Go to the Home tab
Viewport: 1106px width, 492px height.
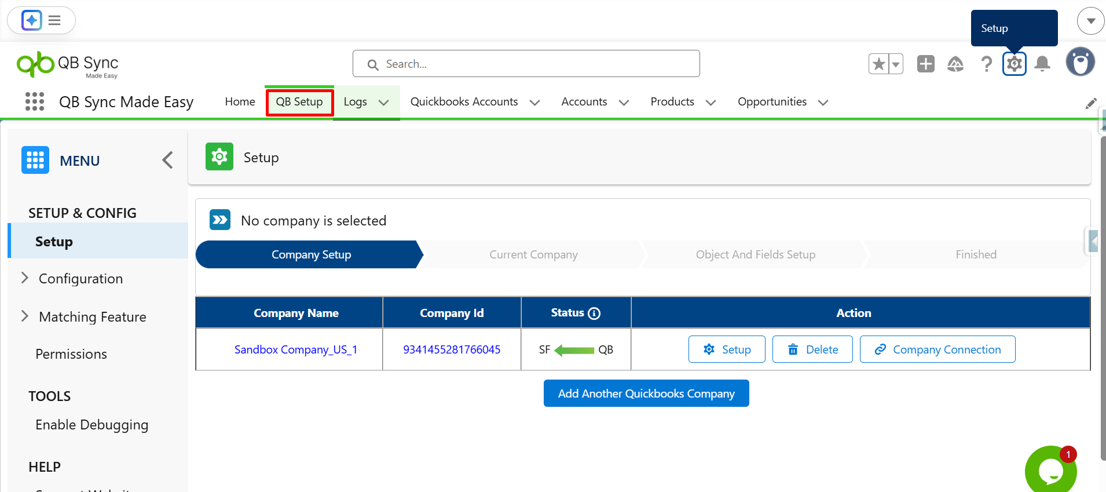click(240, 102)
